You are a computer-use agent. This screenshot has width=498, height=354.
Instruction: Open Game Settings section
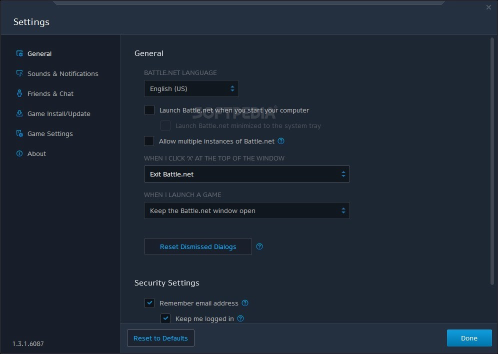click(50, 133)
